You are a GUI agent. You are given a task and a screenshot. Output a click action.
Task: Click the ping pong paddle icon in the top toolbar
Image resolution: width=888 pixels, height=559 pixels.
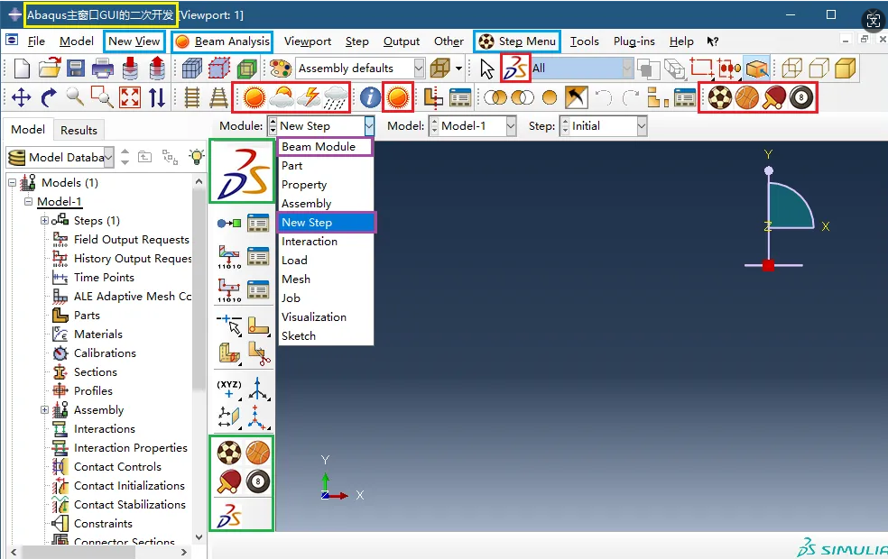[774, 97]
